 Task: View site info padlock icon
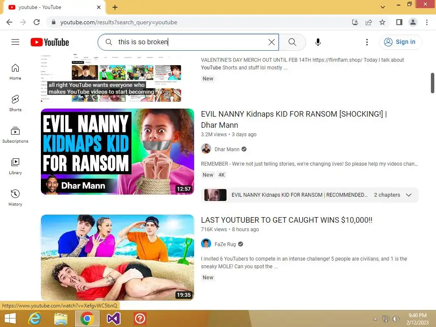pyautogui.click(x=54, y=22)
